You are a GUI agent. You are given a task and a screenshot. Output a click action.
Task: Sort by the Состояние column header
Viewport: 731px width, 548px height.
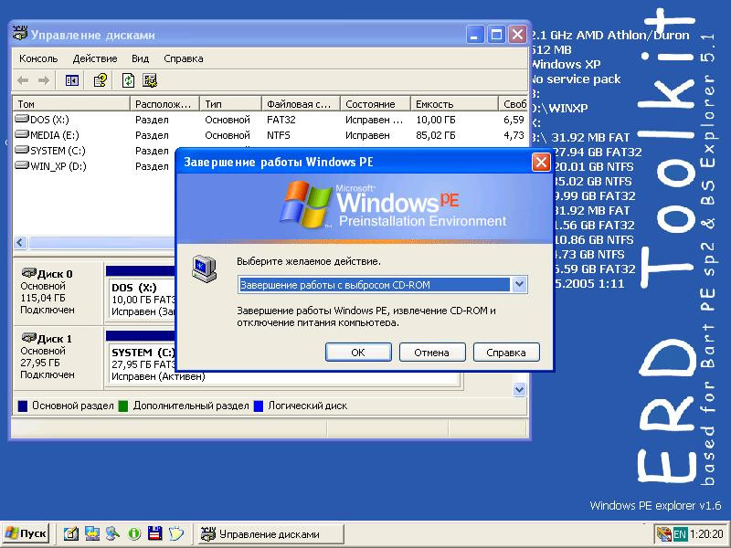(x=376, y=104)
